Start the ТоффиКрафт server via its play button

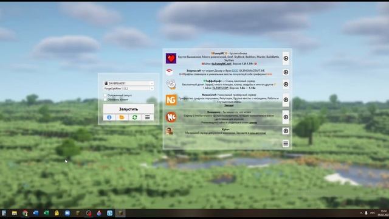[286, 85]
